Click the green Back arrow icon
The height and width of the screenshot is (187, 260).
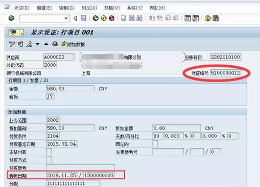[96, 18]
